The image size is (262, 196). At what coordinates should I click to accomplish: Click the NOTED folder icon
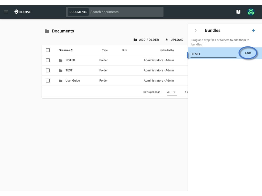(61, 60)
